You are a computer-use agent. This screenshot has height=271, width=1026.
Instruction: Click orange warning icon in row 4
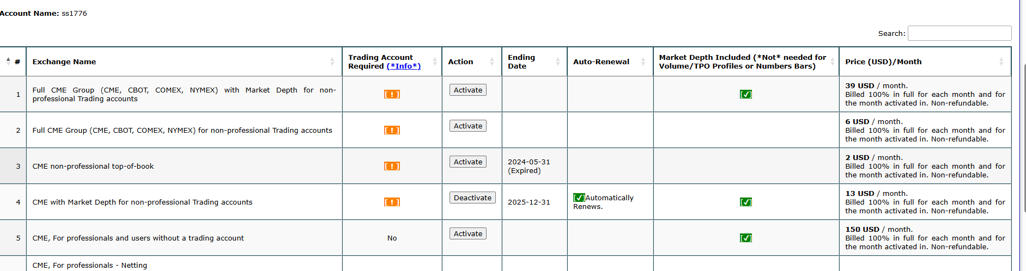click(392, 202)
